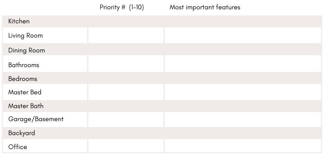Select the Living Room row label
This screenshot has height=154, width=323.
[26, 36]
